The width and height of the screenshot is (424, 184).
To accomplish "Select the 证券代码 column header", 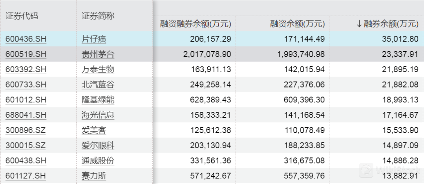I will pos(22,16).
